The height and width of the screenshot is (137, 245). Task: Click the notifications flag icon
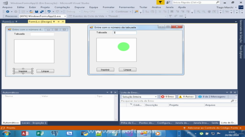tap(160, 2)
